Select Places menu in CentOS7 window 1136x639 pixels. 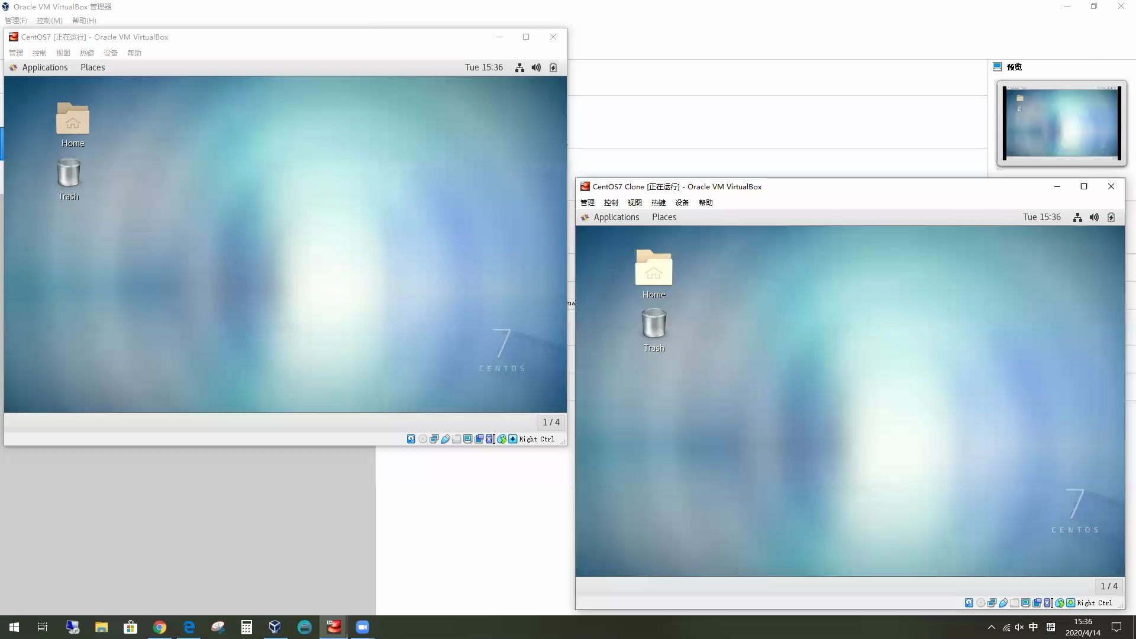(x=93, y=67)
